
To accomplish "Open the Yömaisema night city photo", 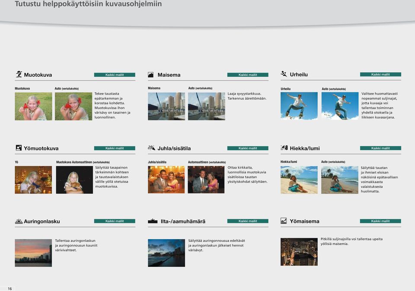I will pos(299,252).
